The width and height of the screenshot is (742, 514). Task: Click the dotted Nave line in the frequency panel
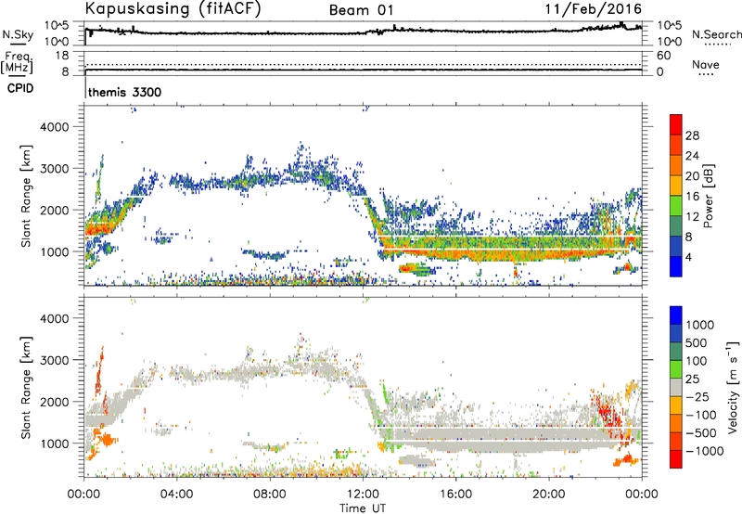[x=364, y=64]
